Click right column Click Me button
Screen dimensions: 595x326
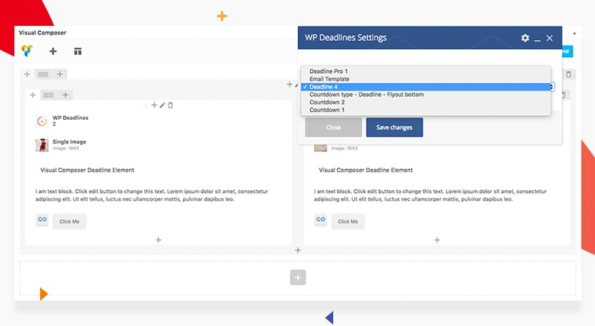(x=348, y=221)
